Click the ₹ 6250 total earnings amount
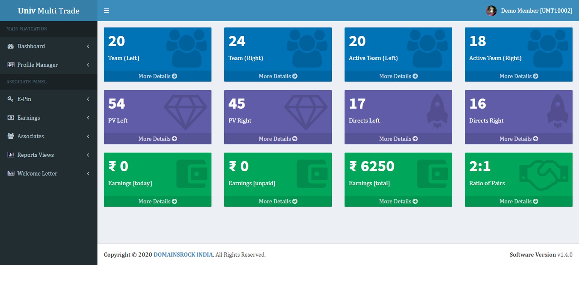579x289 pixels. tap(372, 166)
